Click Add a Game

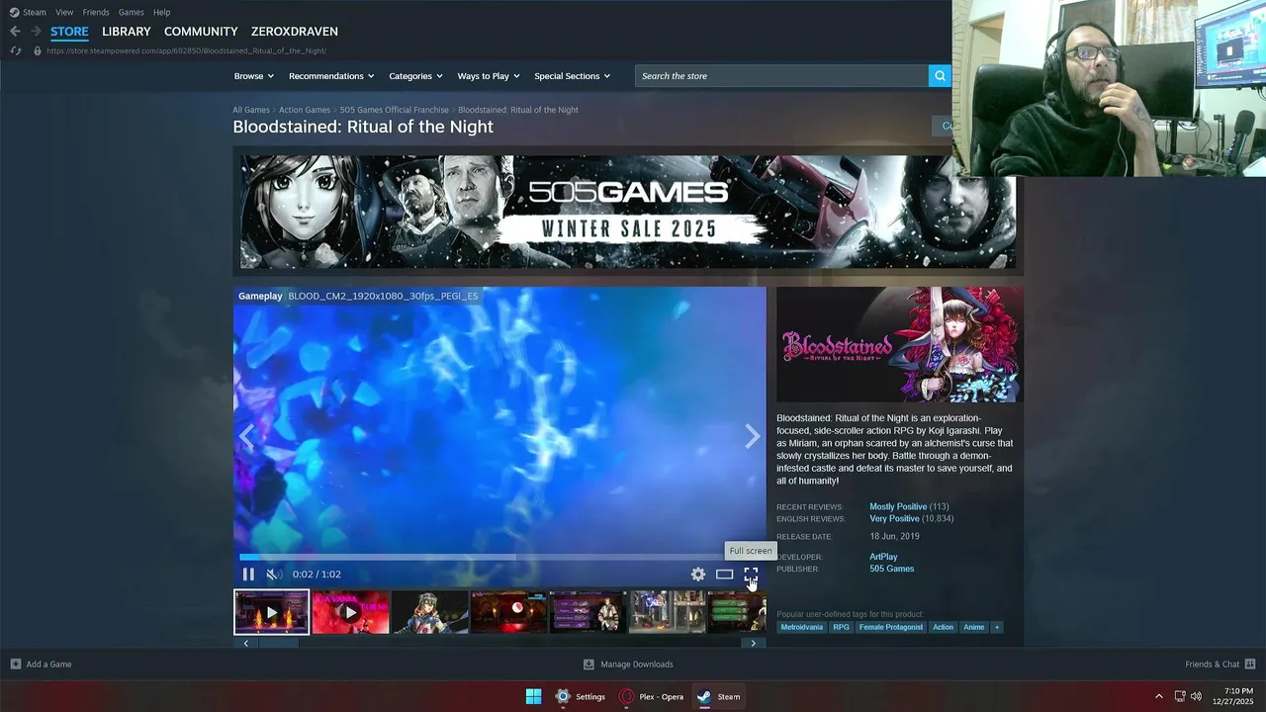click(x=41, y=665)
